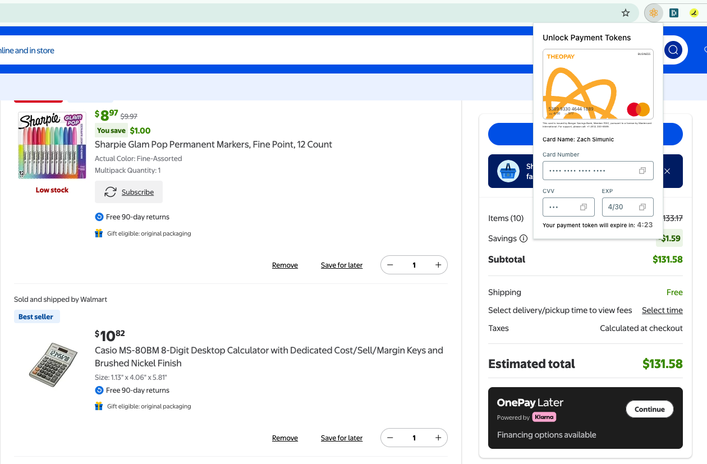
Task: Click 'Card Name: Zach Simunic' text
Action: tap(578, 139)
